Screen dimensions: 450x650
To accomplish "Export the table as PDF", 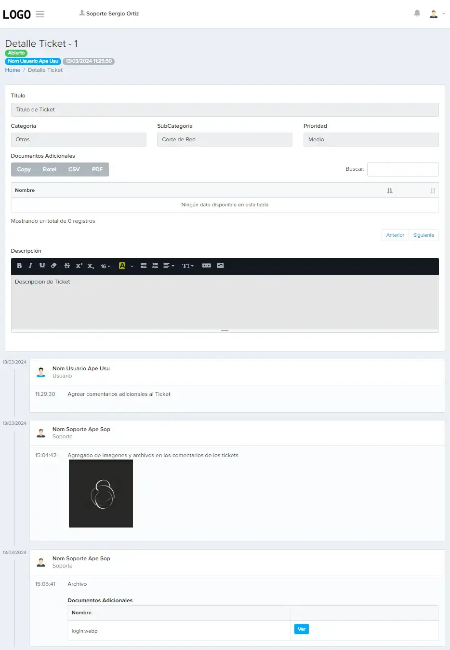I will pyautogui.click(x=97, y=170).
